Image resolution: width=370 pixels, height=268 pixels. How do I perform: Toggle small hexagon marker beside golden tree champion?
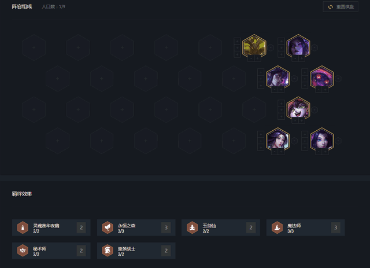[x=271, y=47]
